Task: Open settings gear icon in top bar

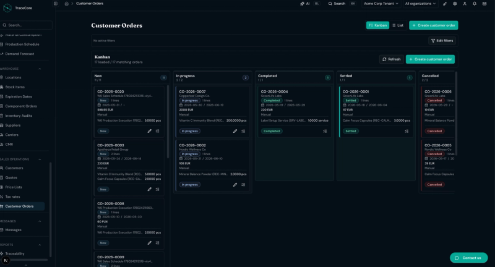Action: [455, 4]
